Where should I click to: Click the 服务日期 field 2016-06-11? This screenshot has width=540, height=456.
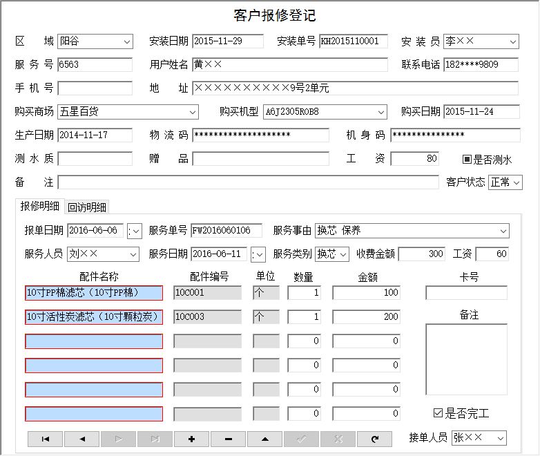[x=219, y=254]
